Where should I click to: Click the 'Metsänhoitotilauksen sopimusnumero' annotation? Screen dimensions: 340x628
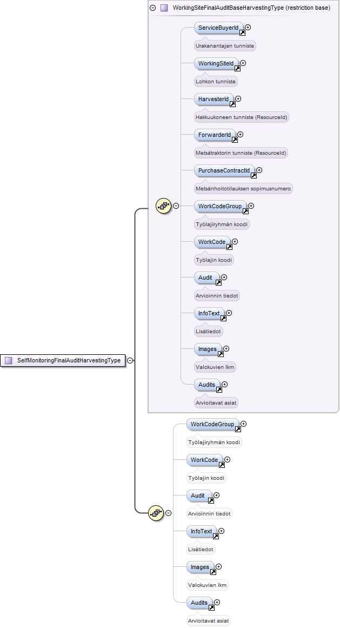pos(243,189)
